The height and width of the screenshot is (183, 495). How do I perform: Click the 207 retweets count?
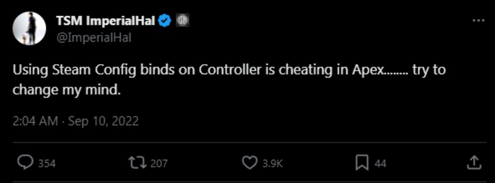(159, 164)
